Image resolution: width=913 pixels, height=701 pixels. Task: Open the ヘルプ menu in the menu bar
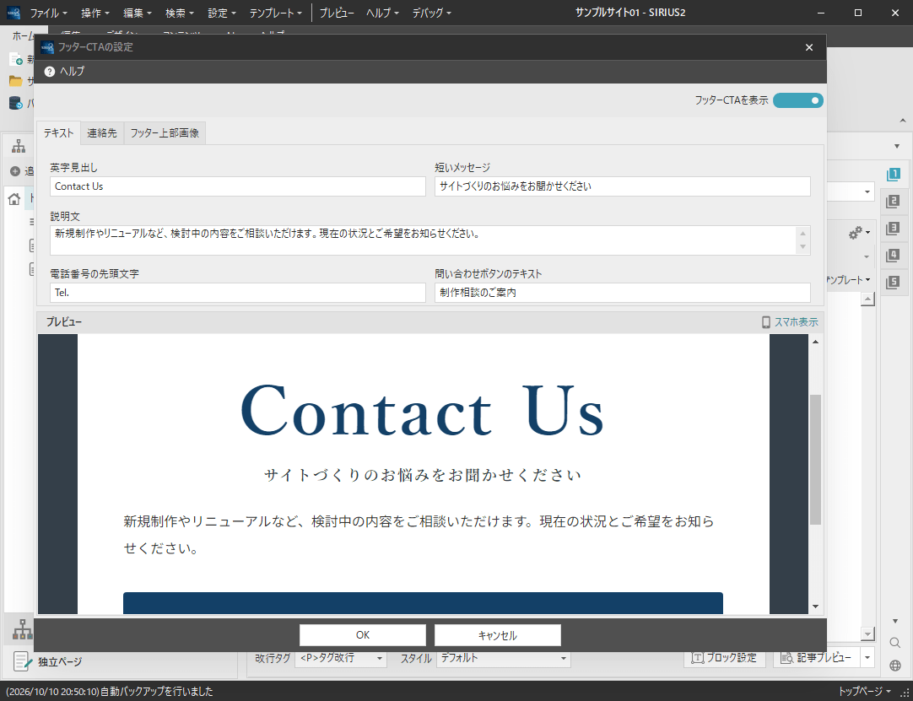pyautogui.click(x=382, y=13)
